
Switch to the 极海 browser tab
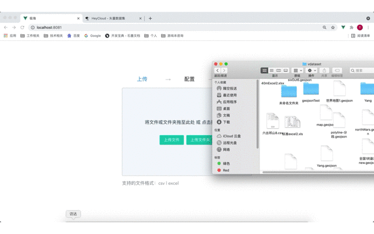pyautogui.click(x=51, y=18)
